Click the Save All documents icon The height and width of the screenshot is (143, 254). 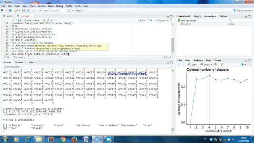tap(28, 11)
